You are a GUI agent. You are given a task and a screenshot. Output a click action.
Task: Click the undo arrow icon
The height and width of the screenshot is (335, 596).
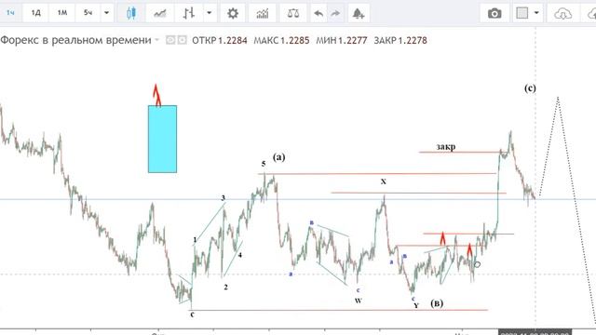coord(318,14)
